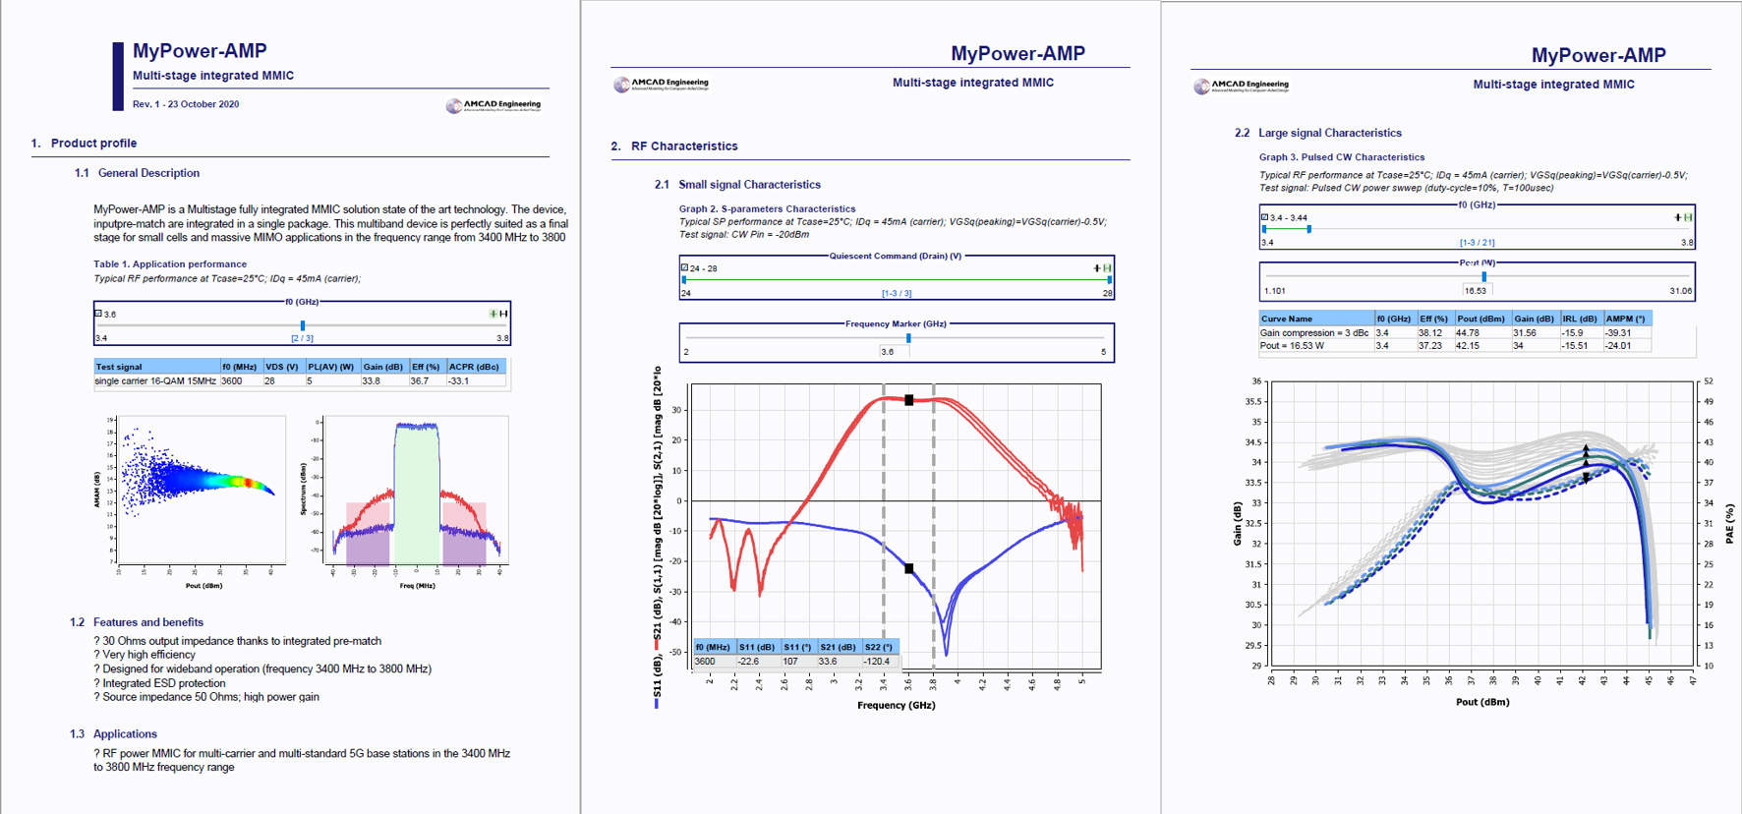This screenshot has height=814, width=1742.
Task: Click the '2.1 Small signal Characteristics' heading
Action: point(737,185)
